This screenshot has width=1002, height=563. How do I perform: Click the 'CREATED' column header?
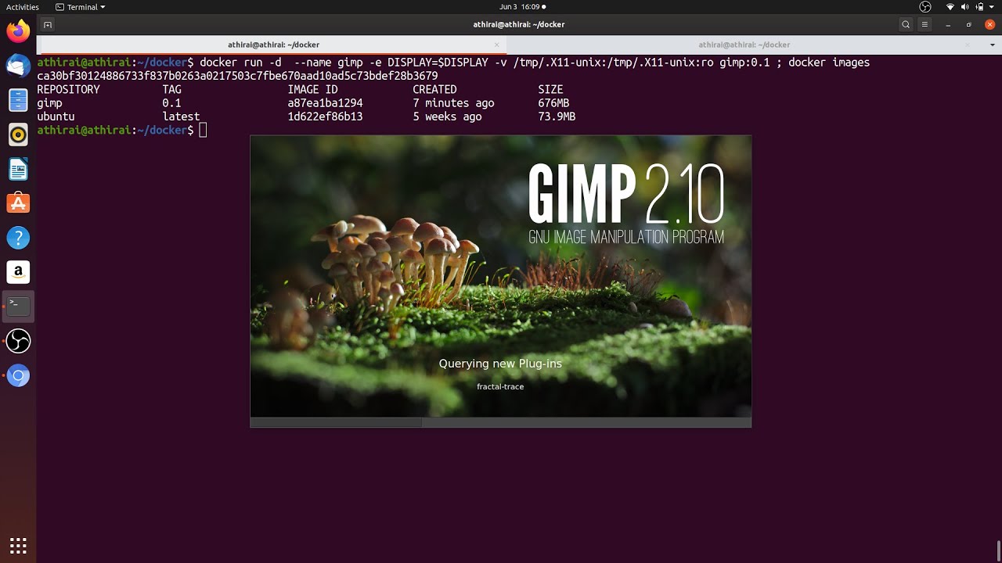click(x=434, y=90)
